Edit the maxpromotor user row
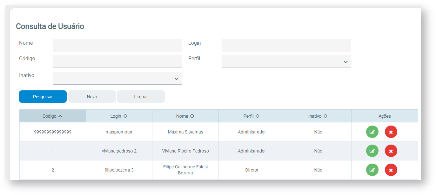 click(372, 132)
